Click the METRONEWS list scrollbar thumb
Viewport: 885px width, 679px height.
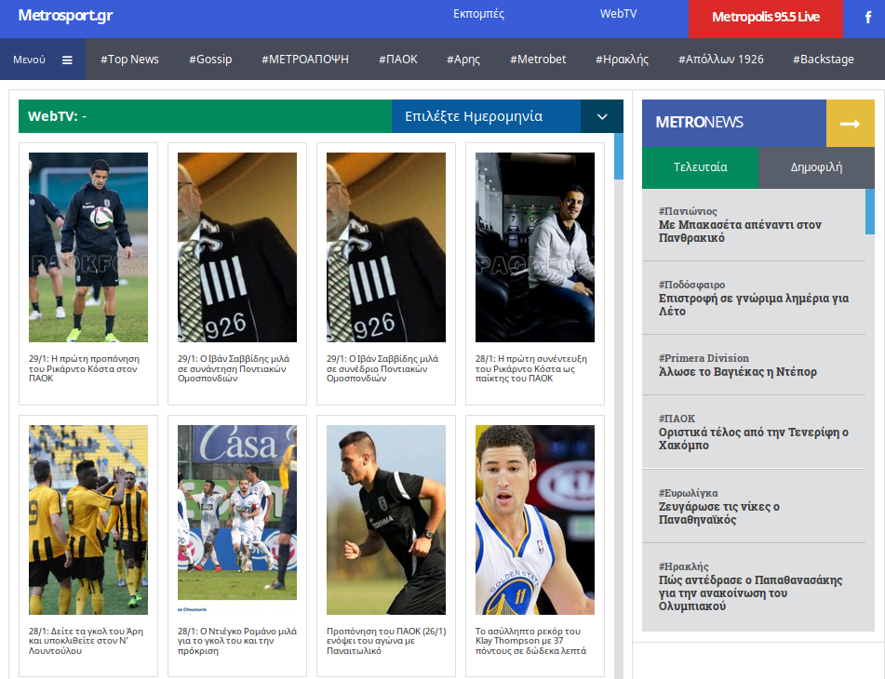click(x=870, y=211)
